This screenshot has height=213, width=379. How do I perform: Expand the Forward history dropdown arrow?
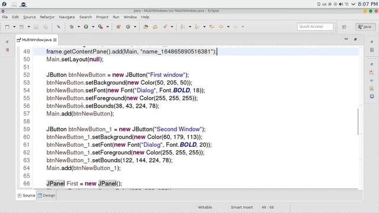pyautogui.click(x=243, y=27)
